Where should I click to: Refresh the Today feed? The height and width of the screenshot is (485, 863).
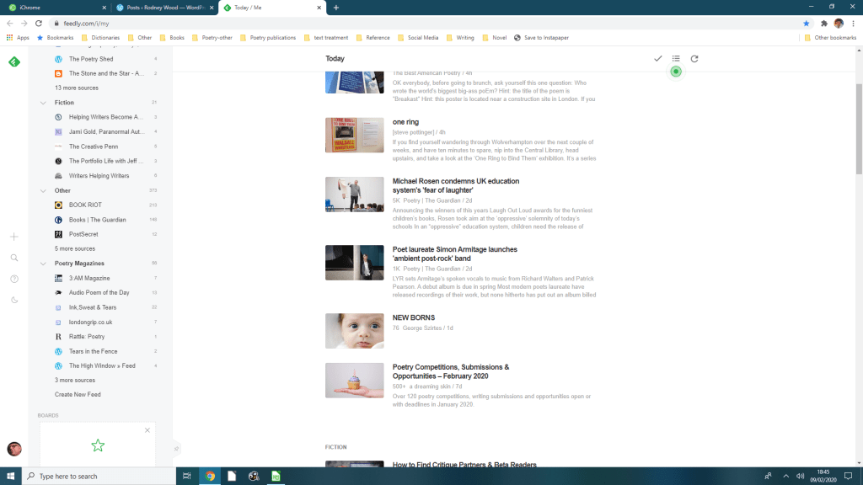tap(694, 59)
